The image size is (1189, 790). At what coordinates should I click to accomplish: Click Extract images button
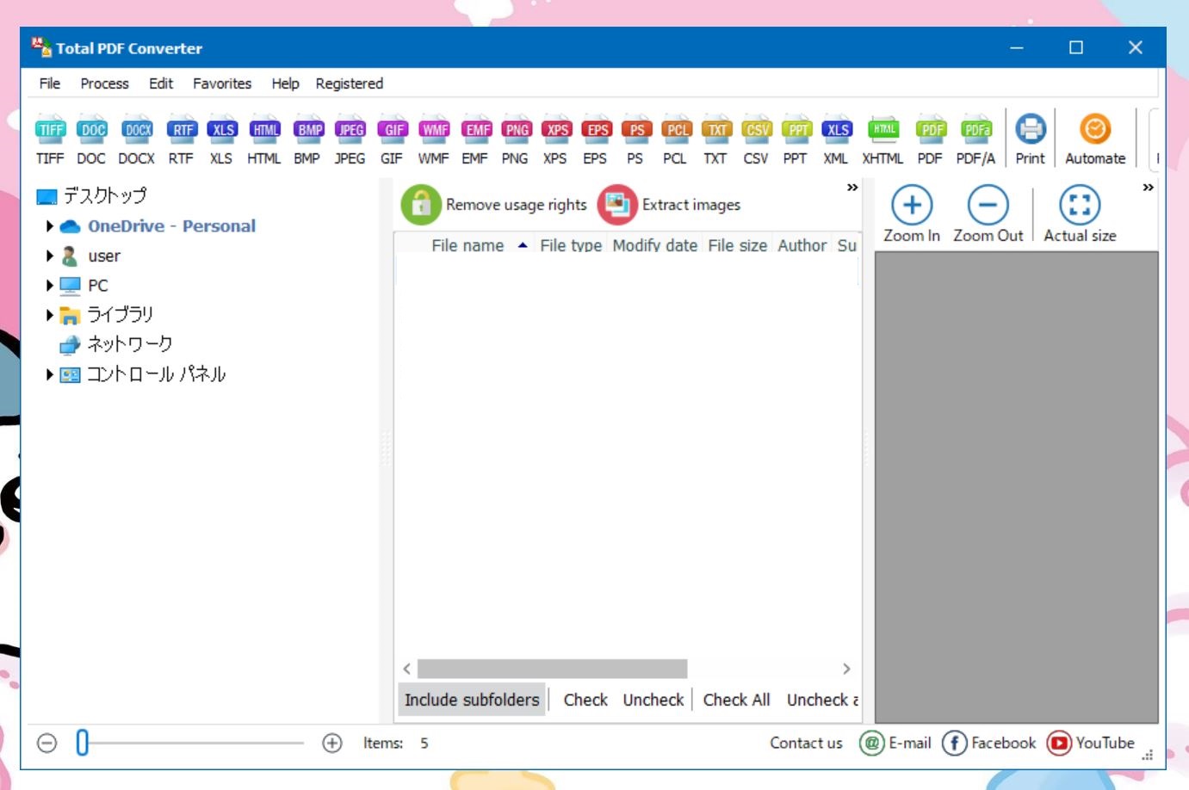click(670, 205)
